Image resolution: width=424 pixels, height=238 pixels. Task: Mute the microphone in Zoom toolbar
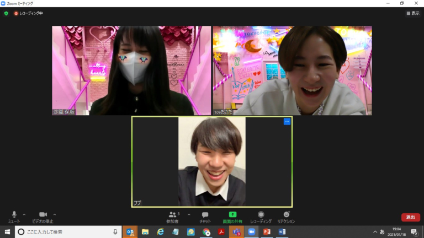click(14, 215)
